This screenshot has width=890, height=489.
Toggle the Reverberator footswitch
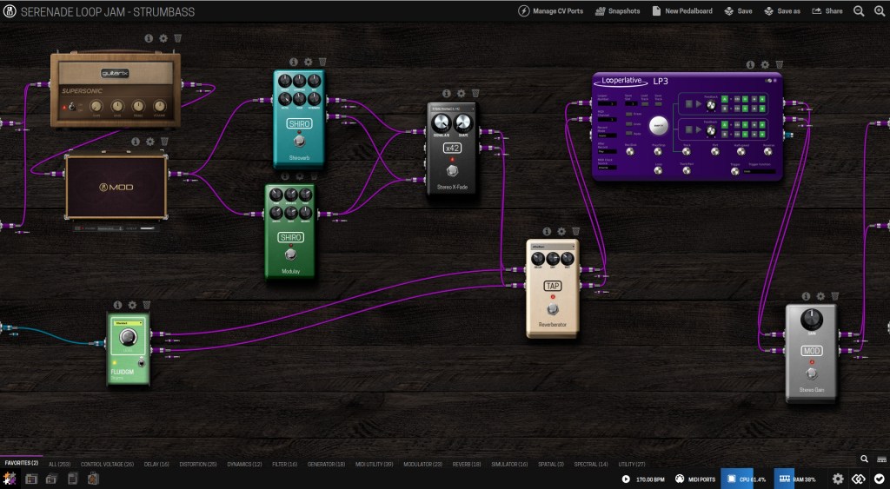pyautogui.click(x=553, y=309)
